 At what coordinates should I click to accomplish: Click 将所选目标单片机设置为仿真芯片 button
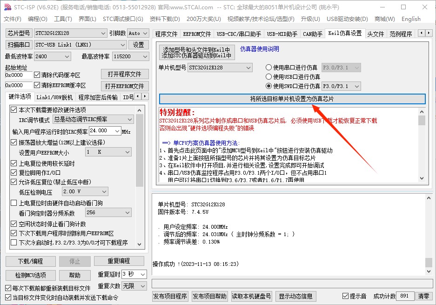[292, 99]
